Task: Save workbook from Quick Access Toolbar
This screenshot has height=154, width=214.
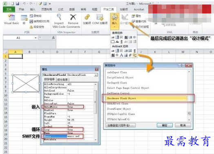Action: point(18,4)
